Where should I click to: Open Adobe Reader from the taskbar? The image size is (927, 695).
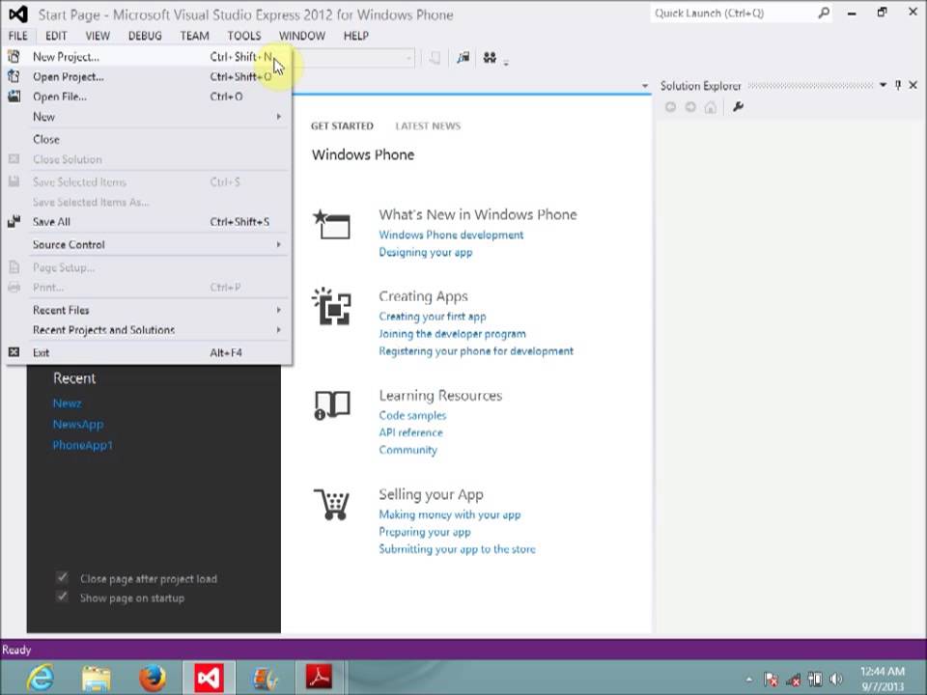320,678
